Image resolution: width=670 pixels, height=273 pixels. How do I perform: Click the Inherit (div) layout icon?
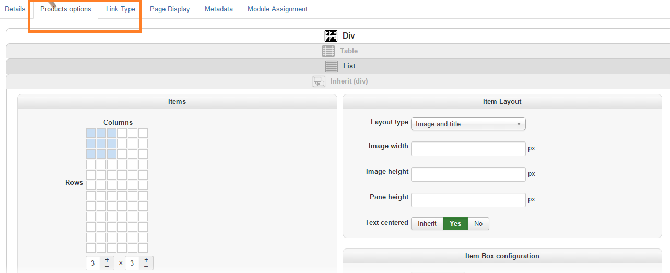(x=319, y=81)
